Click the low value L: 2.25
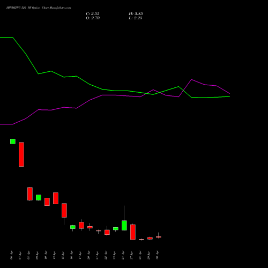Viewport: 268px width, 268px height. point(136,18)
